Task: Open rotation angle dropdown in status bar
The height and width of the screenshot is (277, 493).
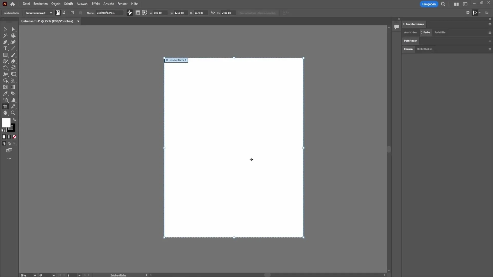Action: coord(54,275)
